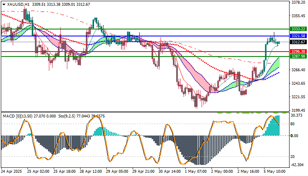The height and width of the screenshot is (176, 308).
Task: Select the 3321.58 blue price label
Action: tap(298, 36)
